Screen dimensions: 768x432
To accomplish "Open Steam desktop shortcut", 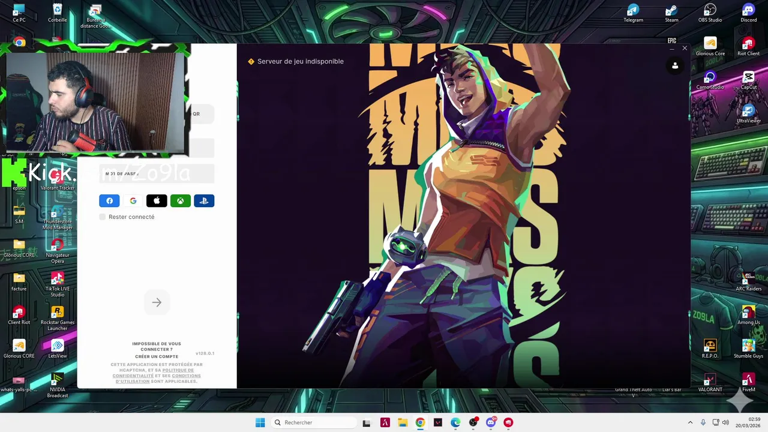I will click(x=671, y=13).
